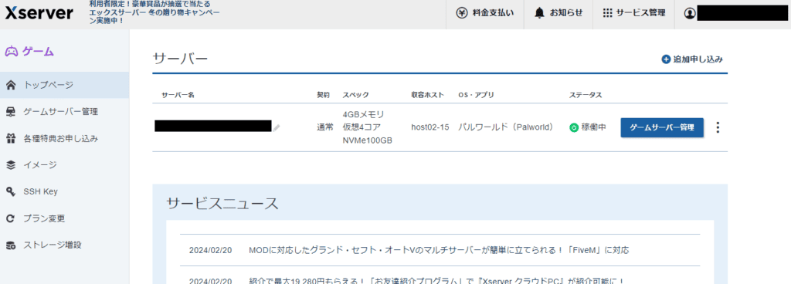Viewport: 791px width, 284px height.
Task: Click the 収容ホスト column header
Action: (428, 95)
